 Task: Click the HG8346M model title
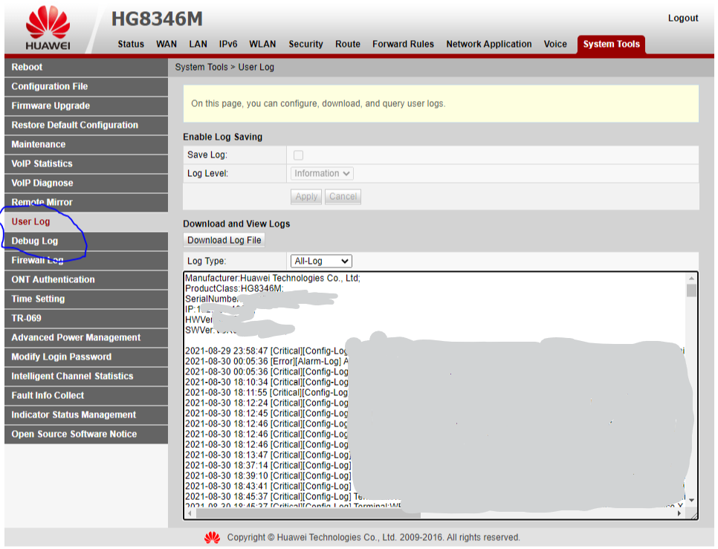(157, 19)
